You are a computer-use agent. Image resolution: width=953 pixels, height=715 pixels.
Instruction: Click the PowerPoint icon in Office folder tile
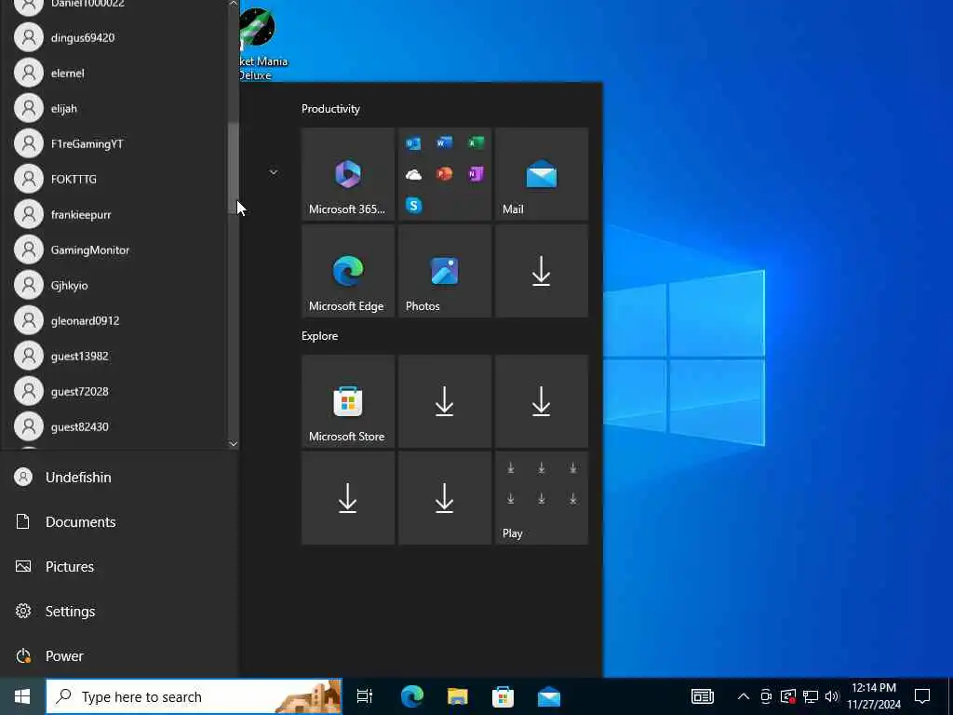(x=444, y=174)
